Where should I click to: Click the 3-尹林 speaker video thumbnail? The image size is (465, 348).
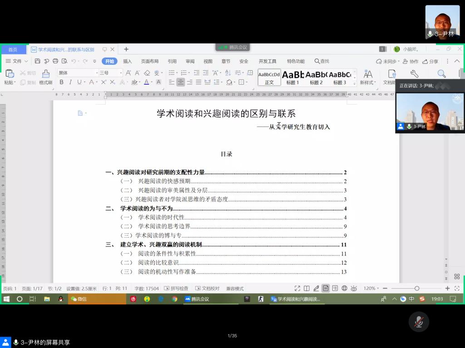(x=430, y=112)
